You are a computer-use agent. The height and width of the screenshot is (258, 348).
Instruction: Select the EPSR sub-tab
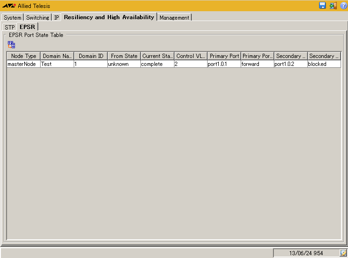27,27
